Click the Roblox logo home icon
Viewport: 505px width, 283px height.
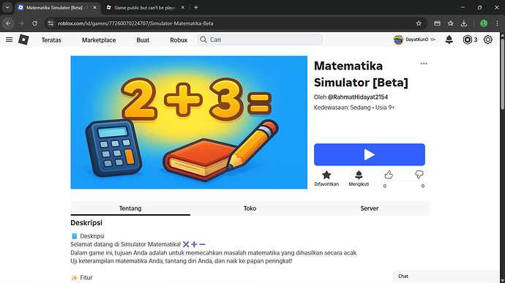click(23, 39)
